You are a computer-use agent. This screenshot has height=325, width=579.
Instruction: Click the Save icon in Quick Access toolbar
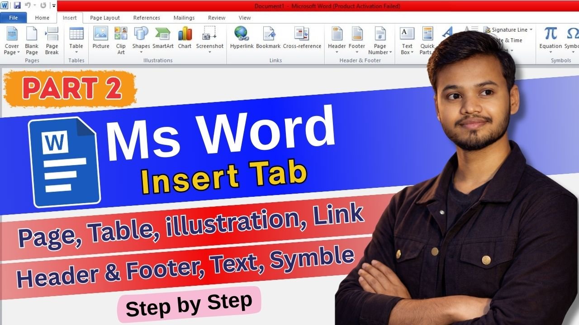tap(17, 6)
